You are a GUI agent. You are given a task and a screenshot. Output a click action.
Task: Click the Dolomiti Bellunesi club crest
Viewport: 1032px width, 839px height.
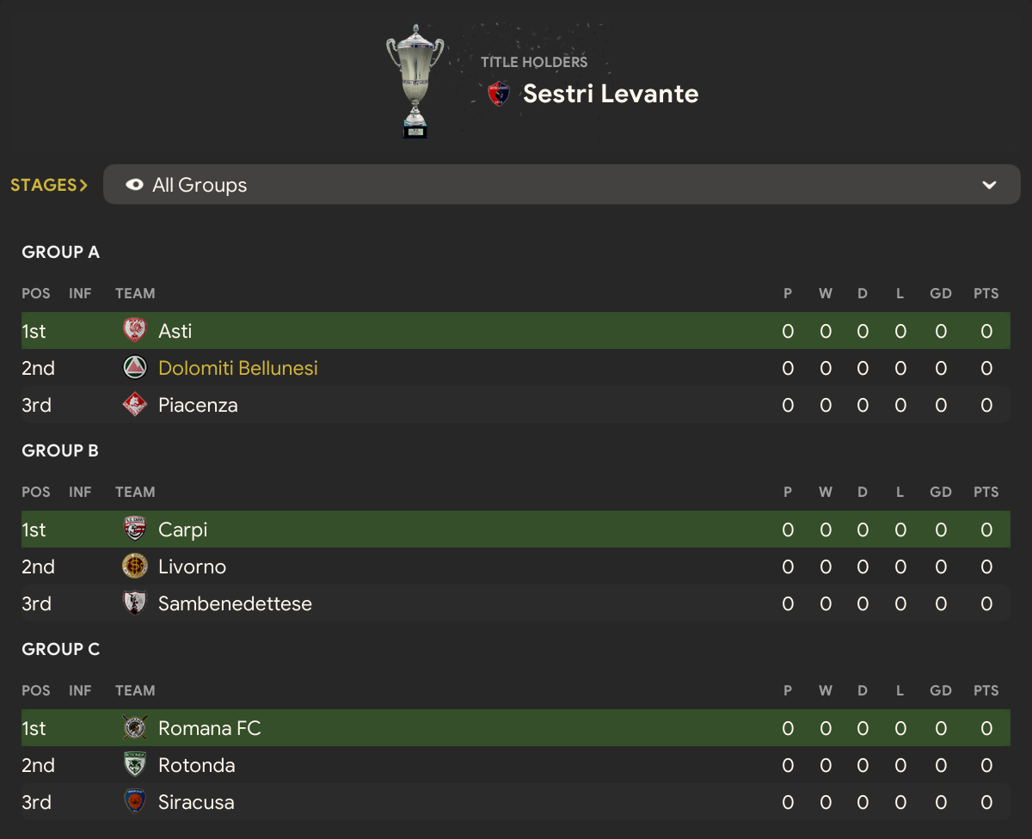coord(135,368)
